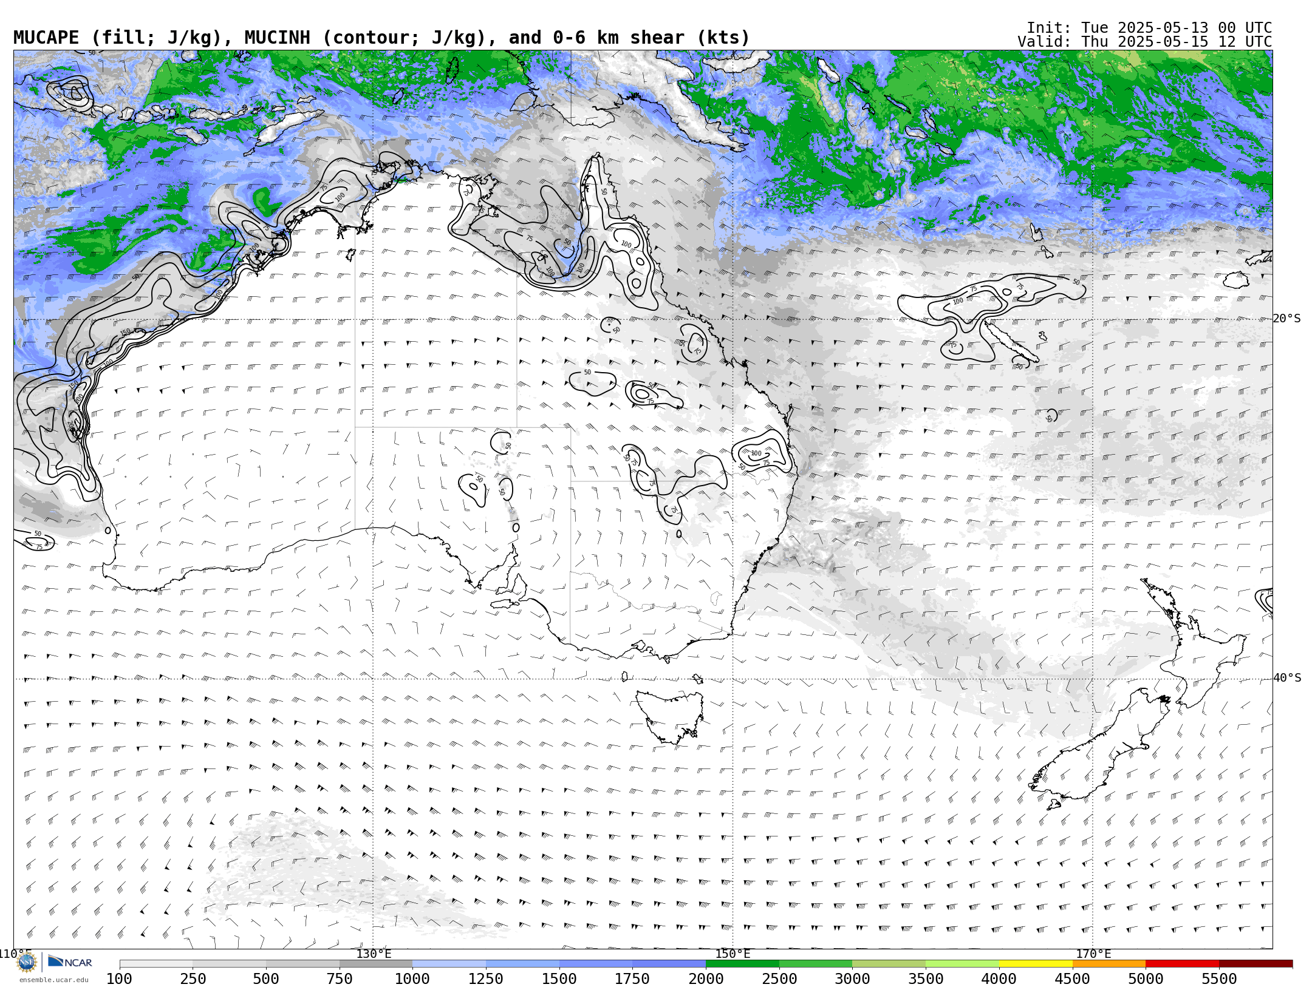This screenshot has width=1312, height=987.
Task: Click the colorbar label 1250
Action: [486, 979]
